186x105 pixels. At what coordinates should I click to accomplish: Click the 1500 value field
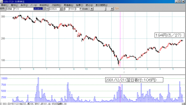72,9
